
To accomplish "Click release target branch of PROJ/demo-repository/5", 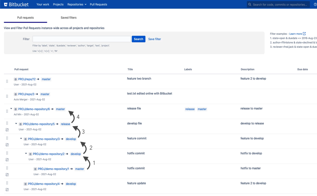I will coord(65,124).
